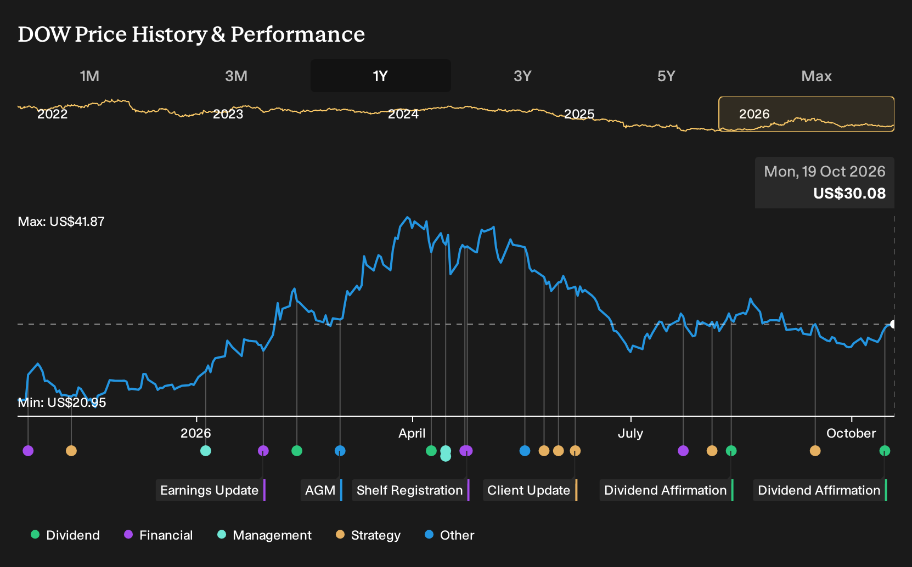This screenshot has width=912, height=567.
Task: Toggle the Financial legend filter
Action: (x=159, y=535)
